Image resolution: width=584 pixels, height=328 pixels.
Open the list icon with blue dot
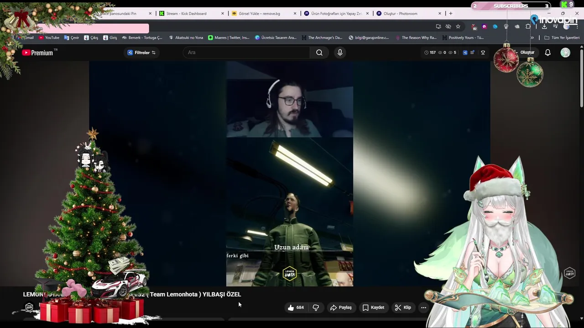tap(473, 52)
